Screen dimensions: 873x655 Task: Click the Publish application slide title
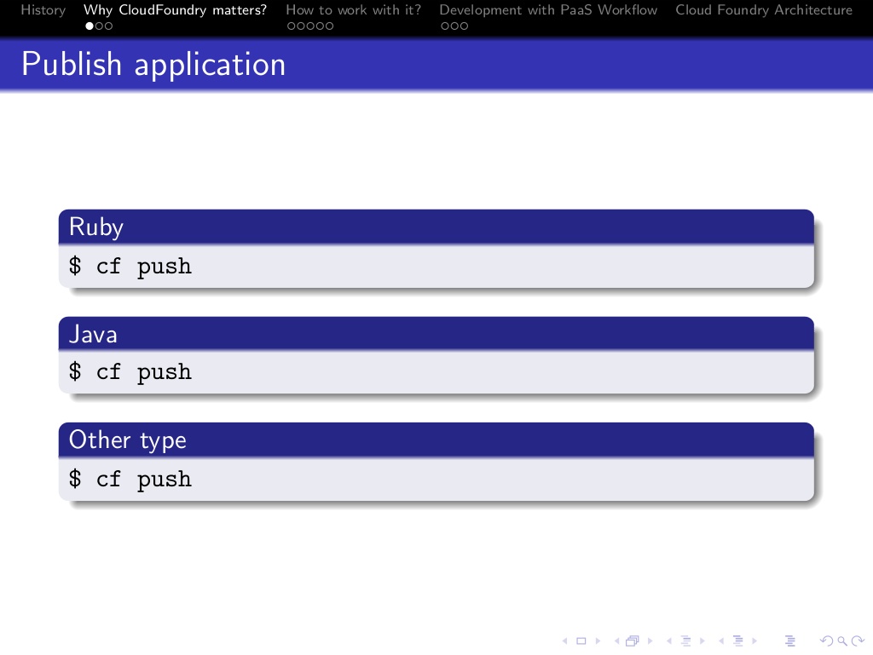153,65
